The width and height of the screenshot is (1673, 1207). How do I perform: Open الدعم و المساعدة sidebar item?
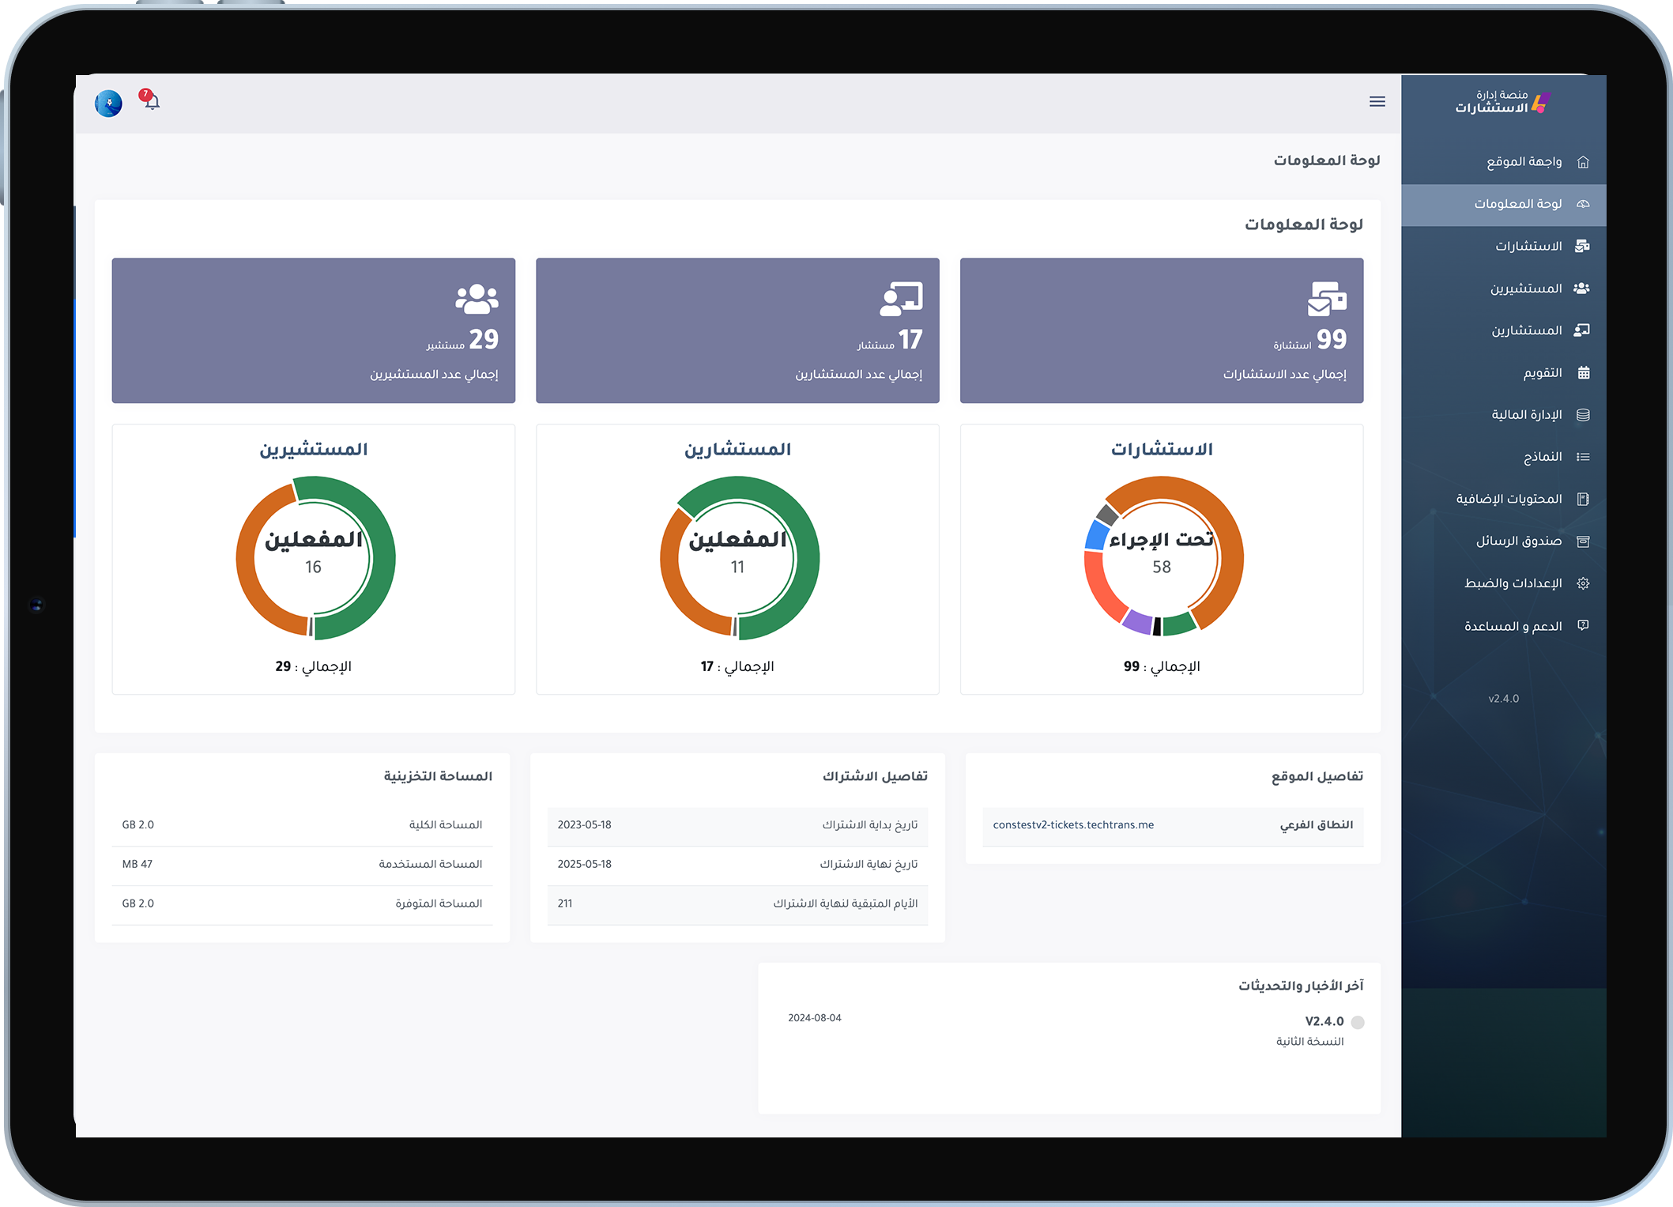(1504, 626)
